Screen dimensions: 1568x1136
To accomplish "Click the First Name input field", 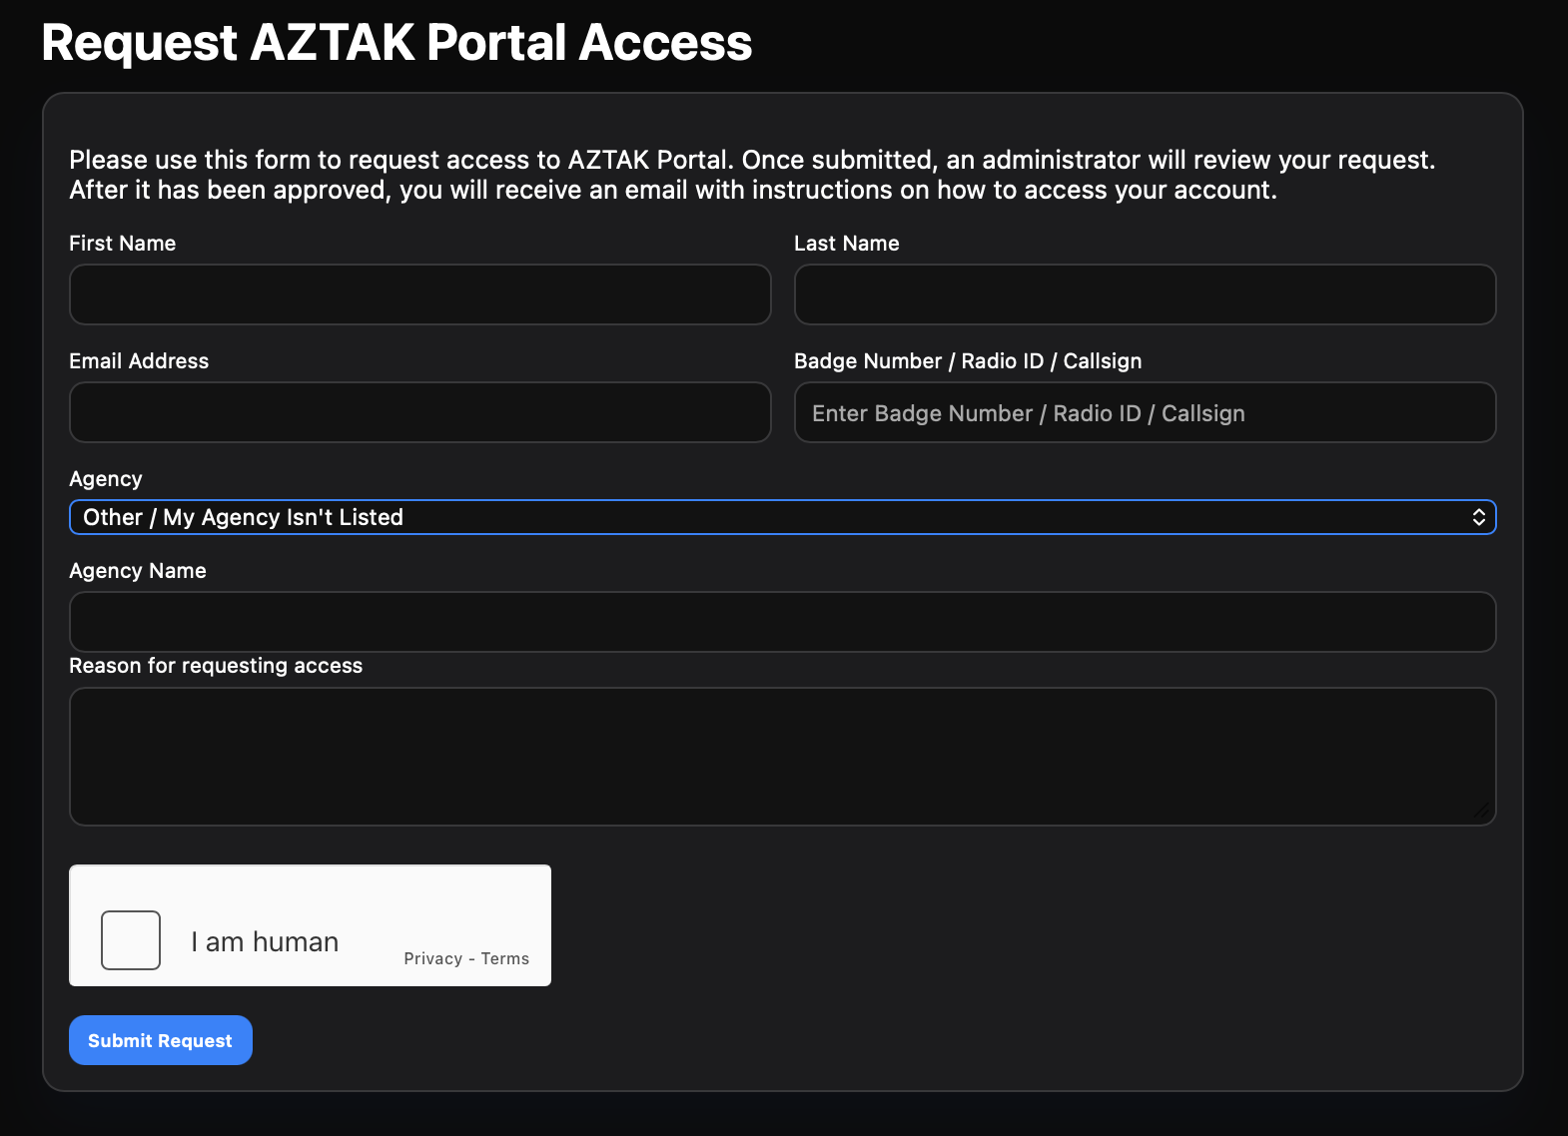I will [419, 294].
